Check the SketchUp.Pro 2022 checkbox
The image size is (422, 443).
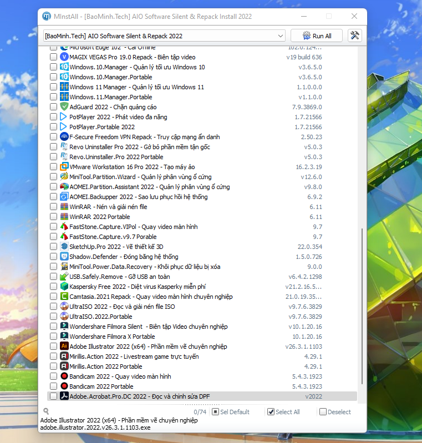point(53,246)
